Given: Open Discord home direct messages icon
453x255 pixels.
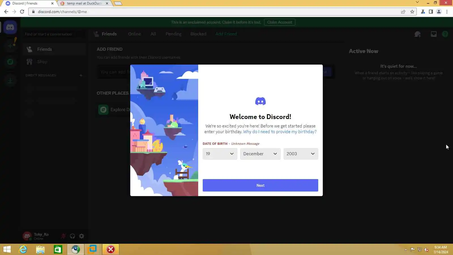Looking at the screenshot, I should [10, 27].
